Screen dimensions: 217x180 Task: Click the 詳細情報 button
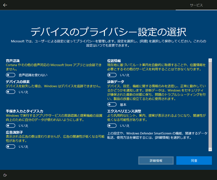156,161
